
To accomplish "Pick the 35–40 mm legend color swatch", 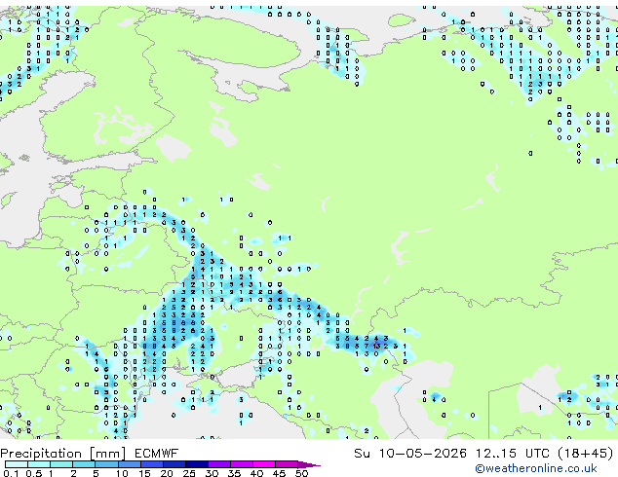I will [x=242, y=464].
